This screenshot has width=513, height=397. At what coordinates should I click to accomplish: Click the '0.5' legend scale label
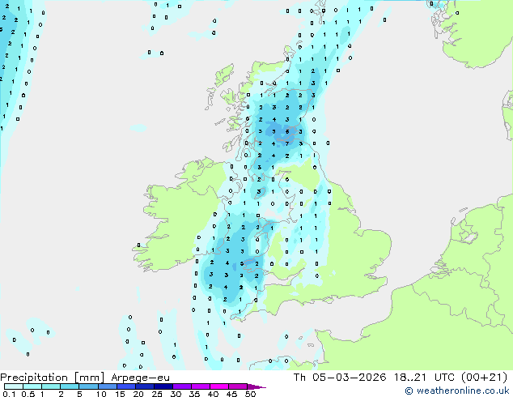coord(28,394)
